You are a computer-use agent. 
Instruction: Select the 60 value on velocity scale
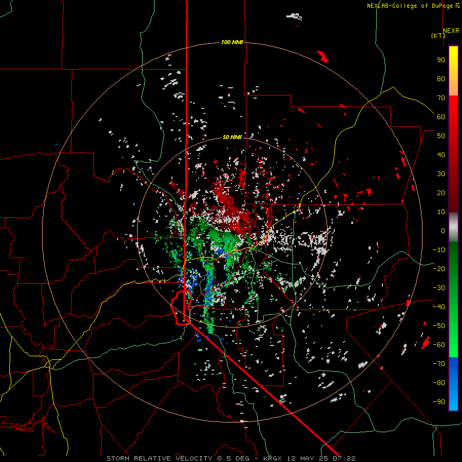pyautogui.click(x=441, y=117)
